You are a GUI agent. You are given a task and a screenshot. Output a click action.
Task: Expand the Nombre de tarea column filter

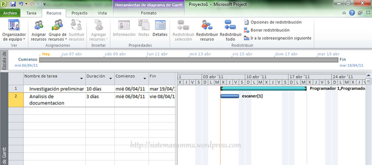tap(81, 79)
